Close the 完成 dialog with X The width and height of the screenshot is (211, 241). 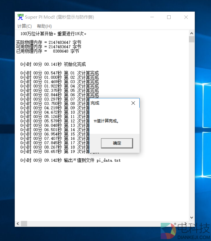[133, 103]
